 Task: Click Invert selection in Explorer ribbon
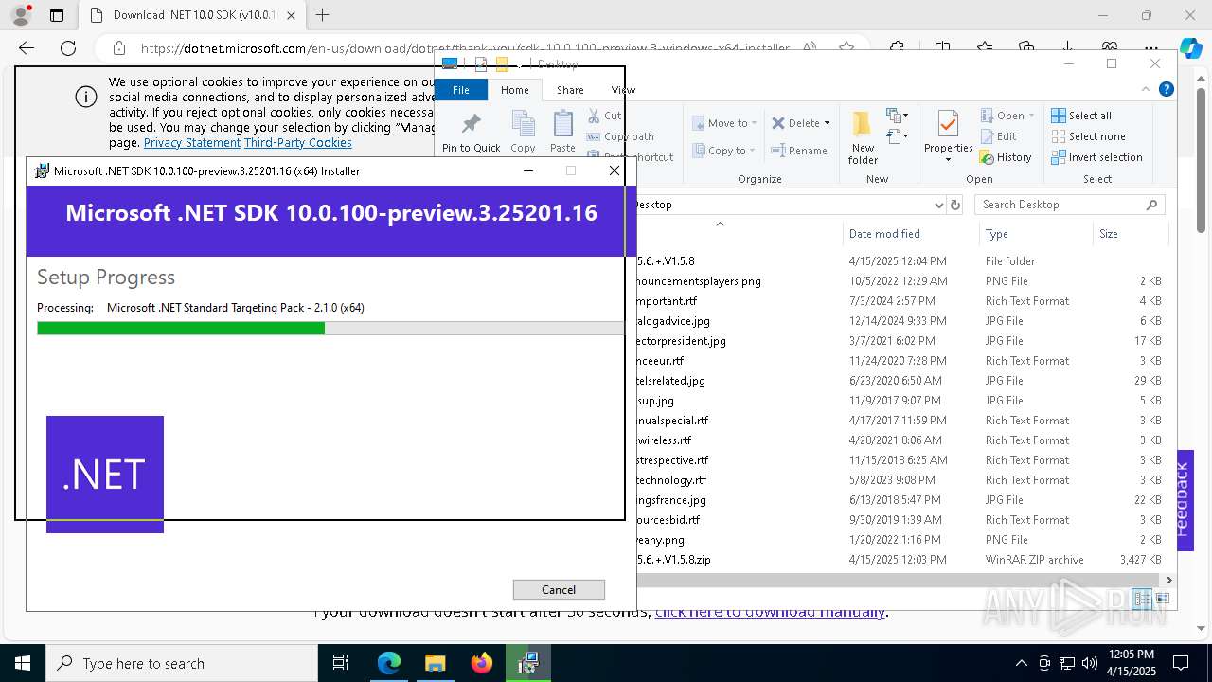1096,157
